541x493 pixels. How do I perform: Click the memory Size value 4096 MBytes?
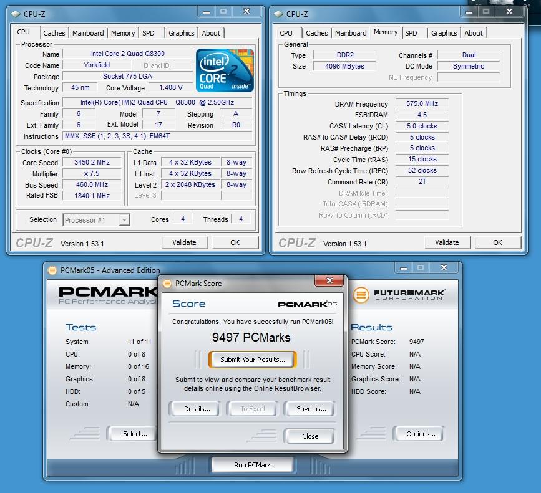pos(344,66)
